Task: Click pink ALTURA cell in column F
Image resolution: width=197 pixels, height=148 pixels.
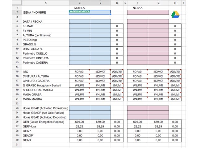Action: pyautogui.click(x=138, y=35)
